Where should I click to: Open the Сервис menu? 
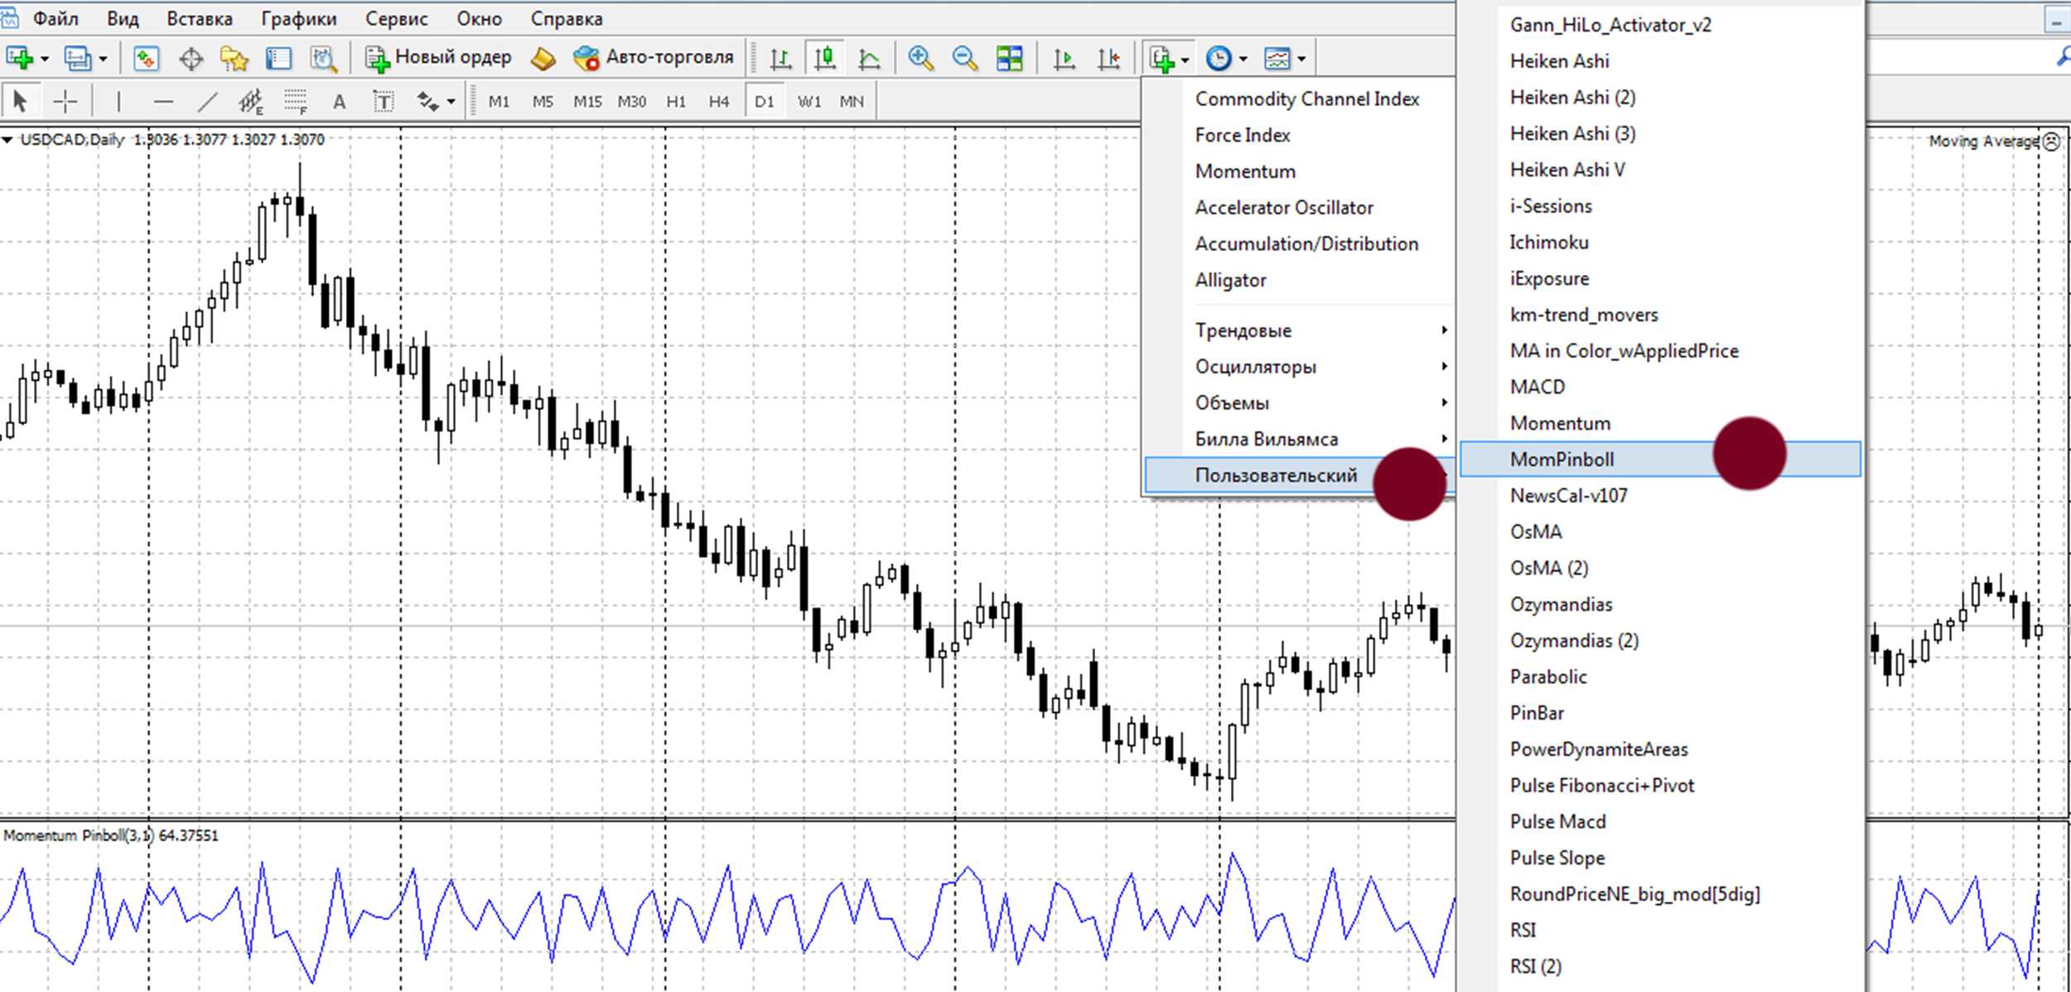(397, 18)
